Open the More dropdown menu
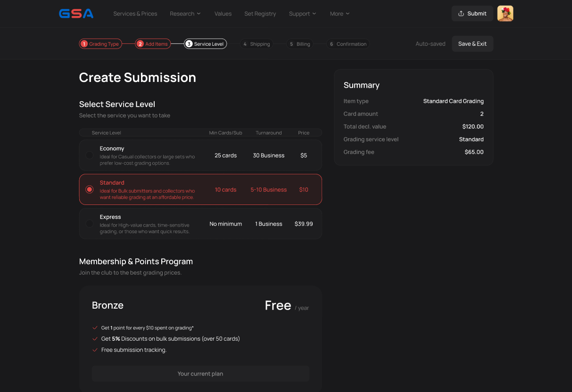Screen dimensions: 572x392 point(340,14)
